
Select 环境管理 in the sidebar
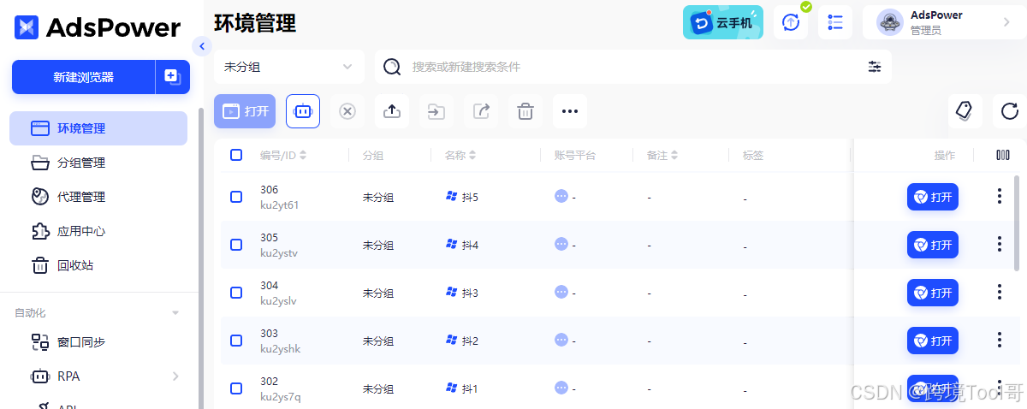(x=98, y=128)
